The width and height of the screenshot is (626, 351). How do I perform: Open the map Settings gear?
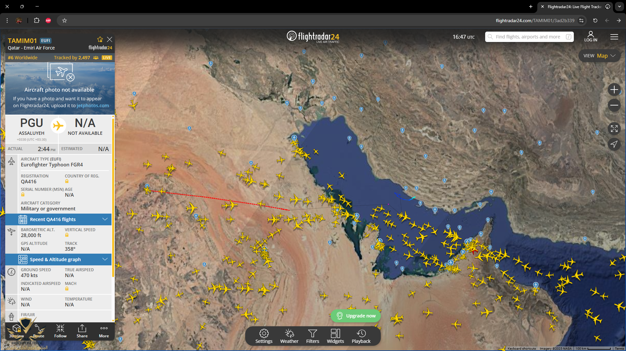[x=264, y=336]
